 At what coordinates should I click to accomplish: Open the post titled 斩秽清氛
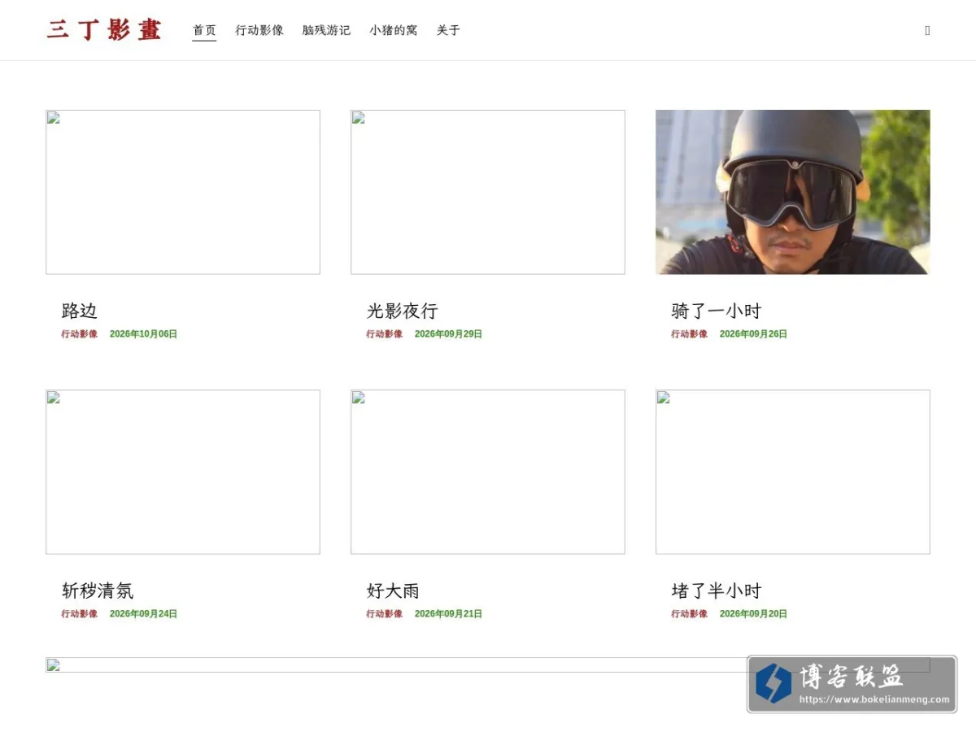[x=98, y=590]
